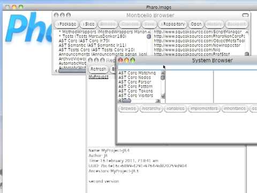Select the MyProject entry in the Repository window
Screen dimensions: 257x193
[x=99, y=77]
